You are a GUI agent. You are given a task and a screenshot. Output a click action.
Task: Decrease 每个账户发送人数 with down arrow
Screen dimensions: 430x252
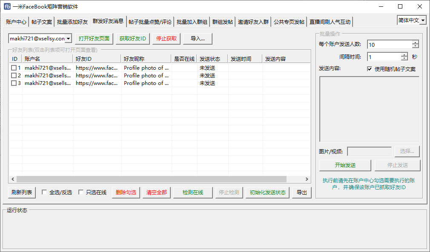pyautogui.click(x=416, y=46)
